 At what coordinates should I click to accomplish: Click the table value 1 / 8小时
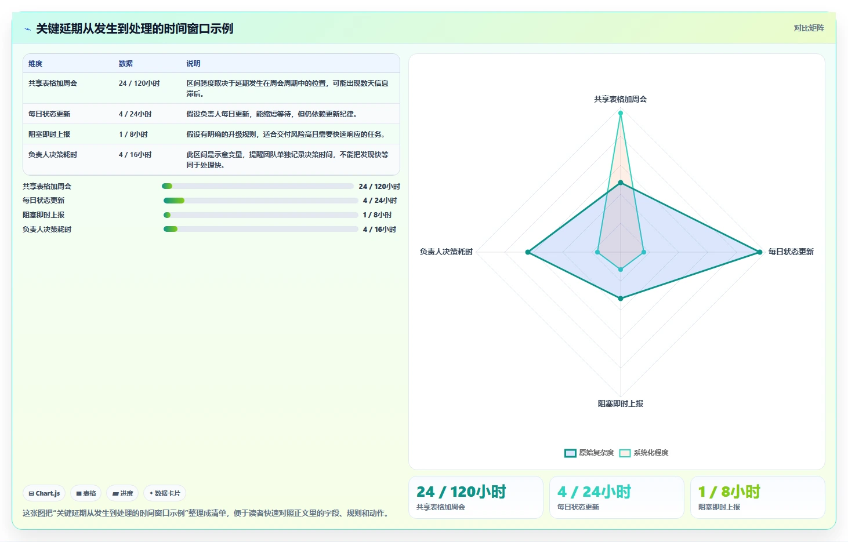pyautogui.click(x=133, y=134)
